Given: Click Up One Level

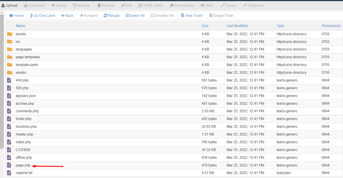Looking at the screenshot, I should [43, 16].
